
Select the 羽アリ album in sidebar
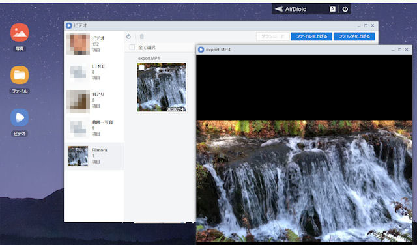[94, 100]
